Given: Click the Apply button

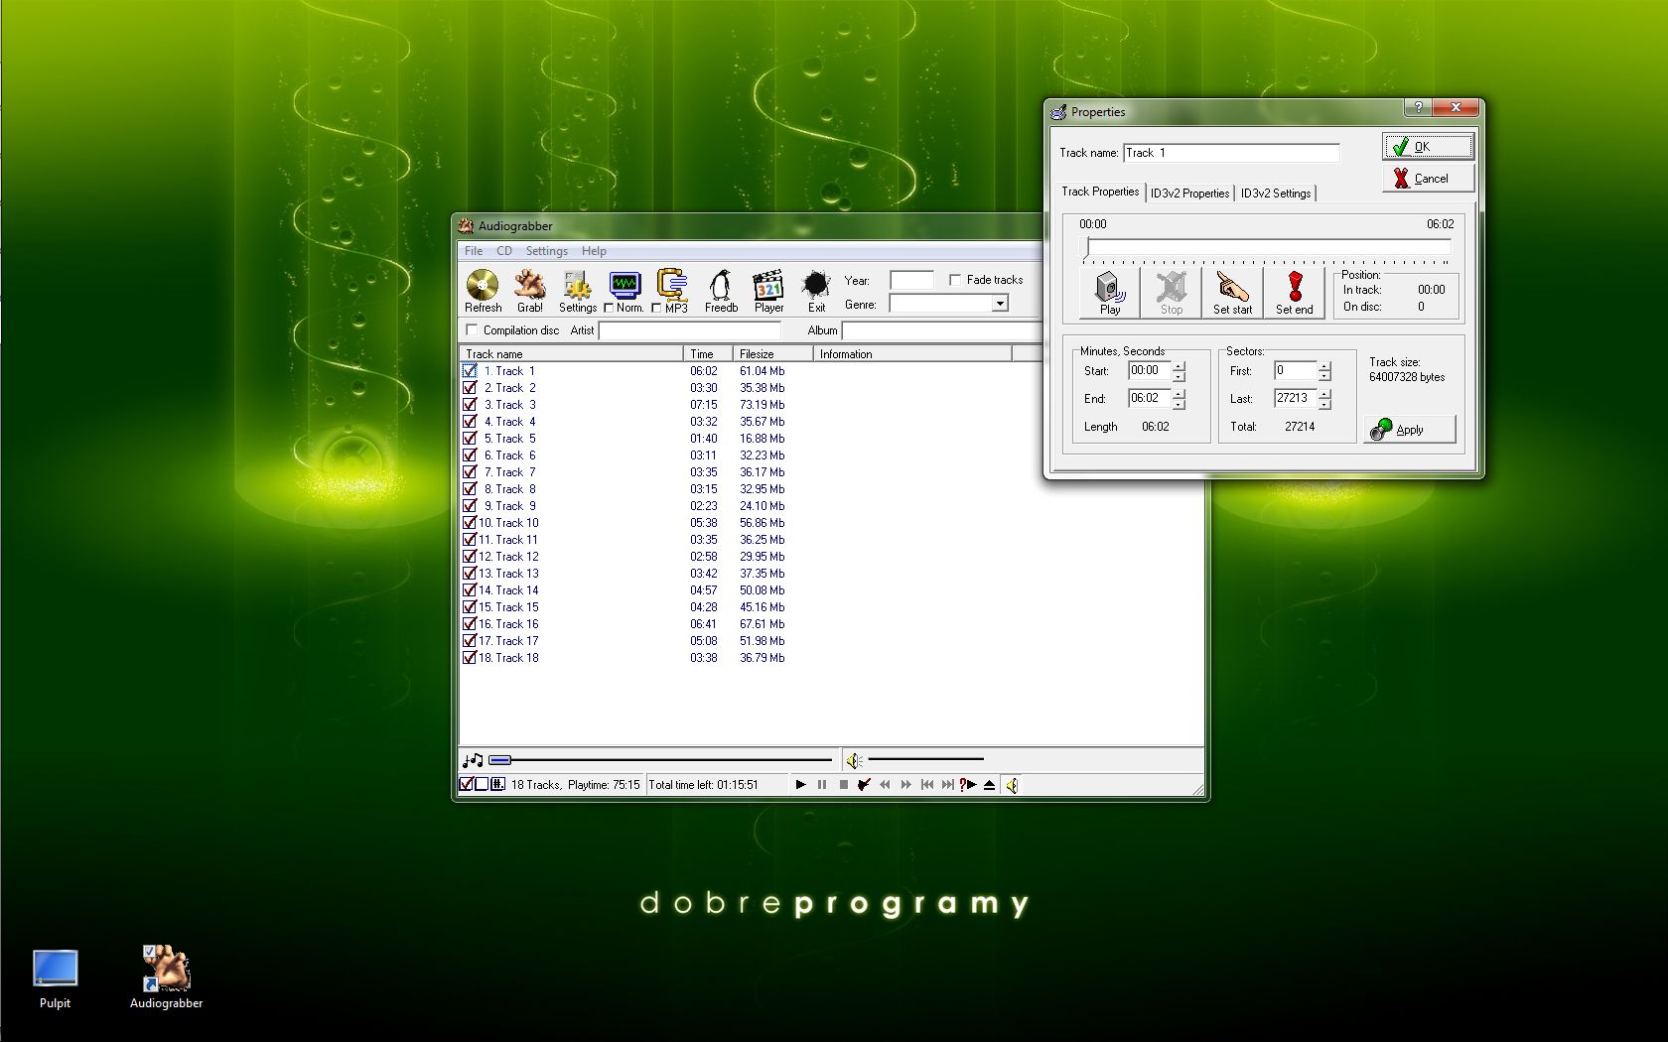Looking at the screenshot, I should [1409, 429].
